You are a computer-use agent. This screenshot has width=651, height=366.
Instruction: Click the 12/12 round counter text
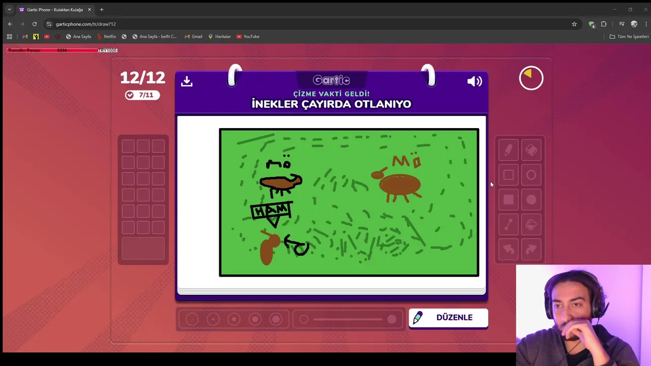point(142,78)
